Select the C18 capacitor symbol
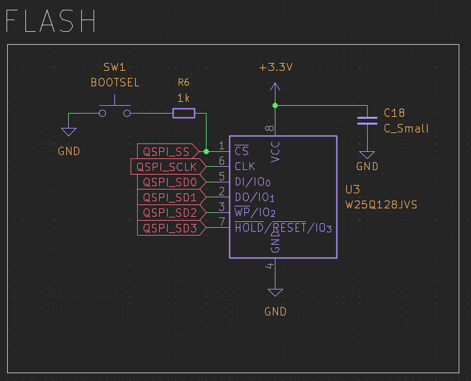The height and width of the screenshot is (381, 471). [367, 120]
